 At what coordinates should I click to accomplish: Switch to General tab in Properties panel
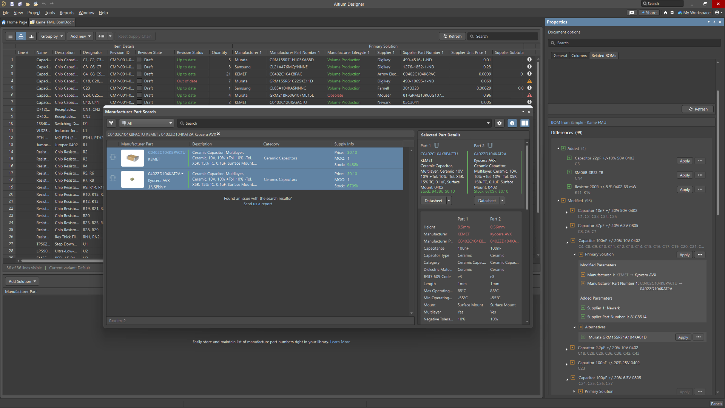pos(560,55)
